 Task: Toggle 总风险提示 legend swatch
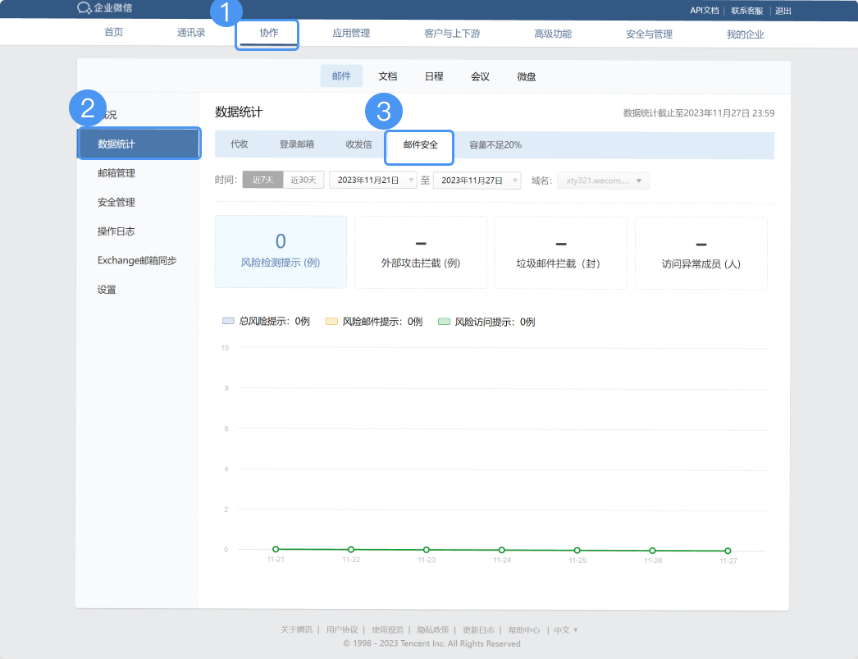[x=228, y=322]
